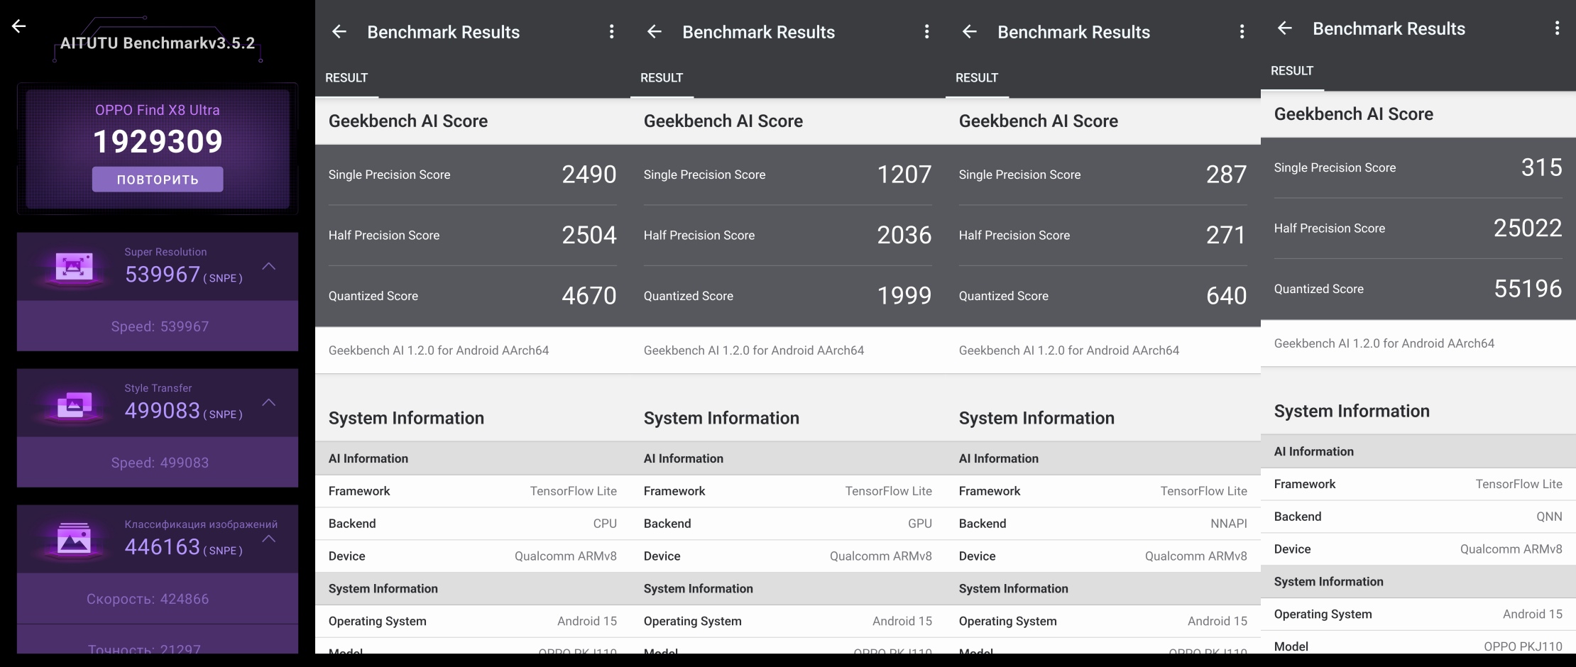Tap the ПОВТОРИТЬ button

(158, 180)
